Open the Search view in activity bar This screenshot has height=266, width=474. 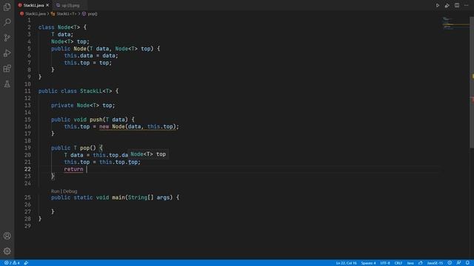click(7, 22)
